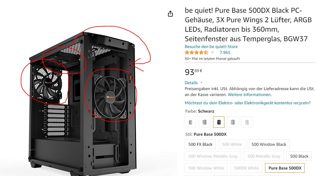The image size is (317, 176).
Task: Select the 500 FX Black style
Action: point(200,144)
